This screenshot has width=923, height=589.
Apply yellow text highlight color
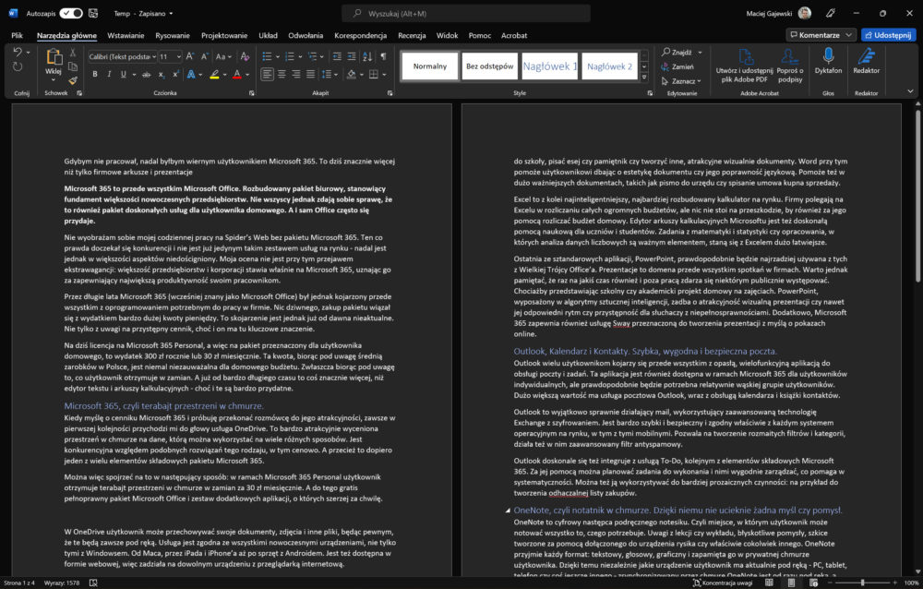pyautogui.click(x=214, y=75)
